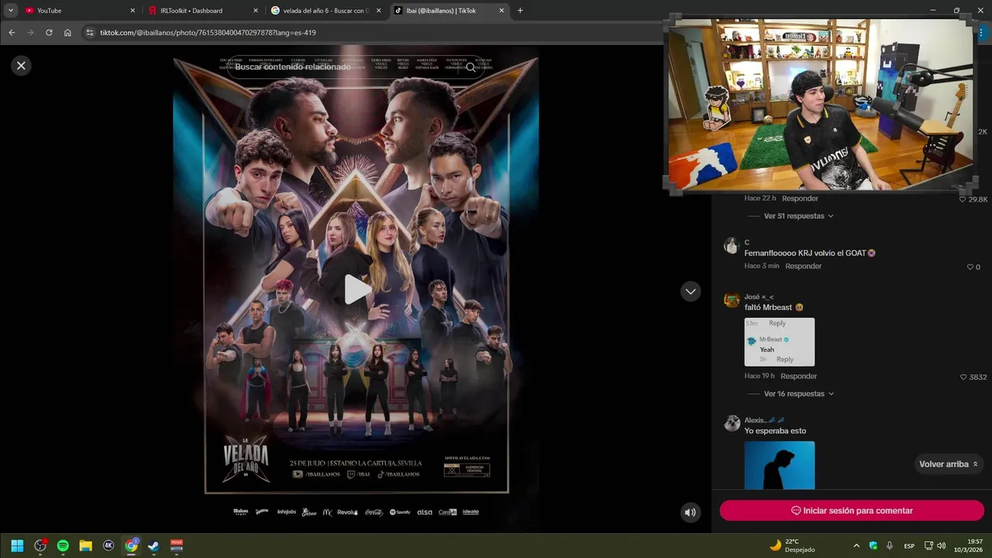Toggle the sound mute speaker button
This screenshot has height=558, width=992.
(x=690, y=512)
